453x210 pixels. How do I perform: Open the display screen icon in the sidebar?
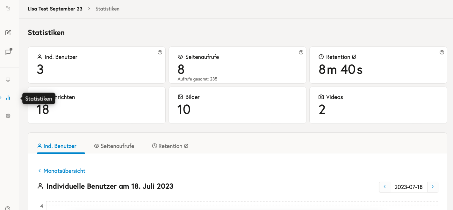tap(8, 80)
